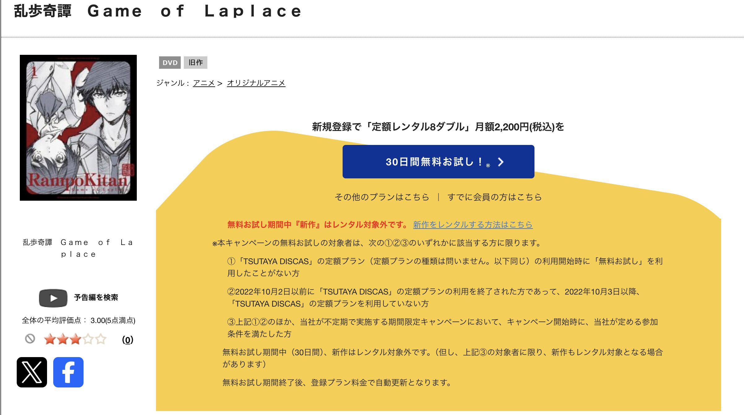Start the 30日間無料お試し trial button
The image size is (744, 415).
[x=438, y=162]
